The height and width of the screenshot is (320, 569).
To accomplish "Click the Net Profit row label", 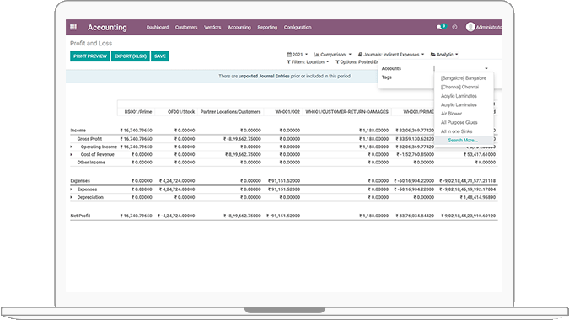I will 80,216.
